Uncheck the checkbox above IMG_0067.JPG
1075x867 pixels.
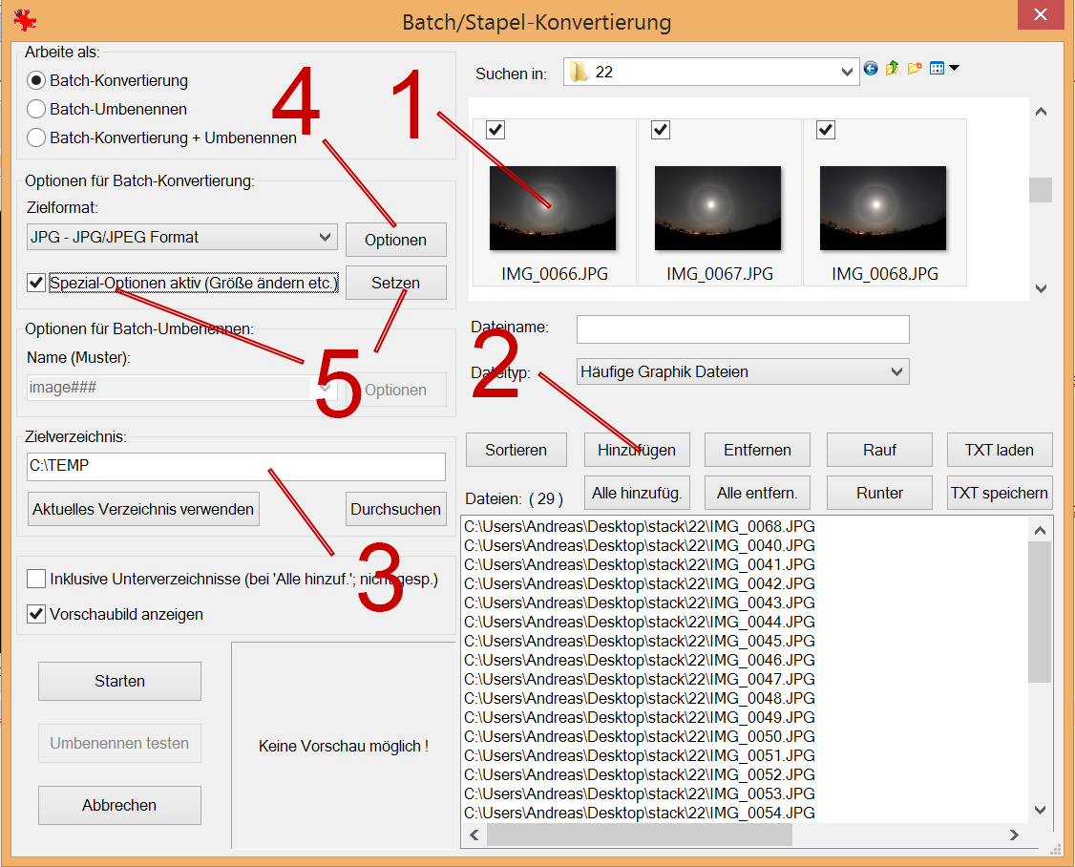[x=661, y=130]
